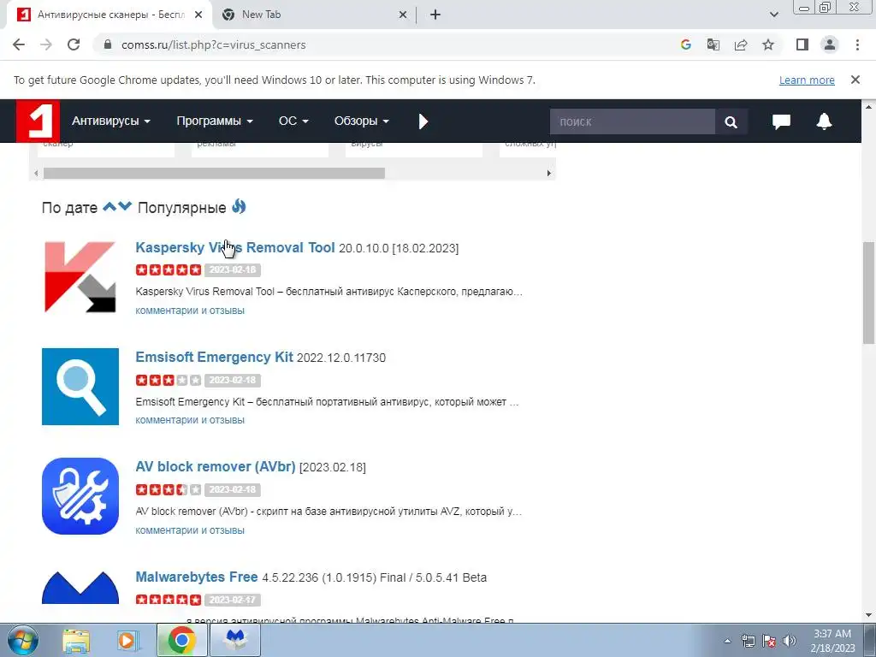Click the Learn more link

[x=807, y=80]
